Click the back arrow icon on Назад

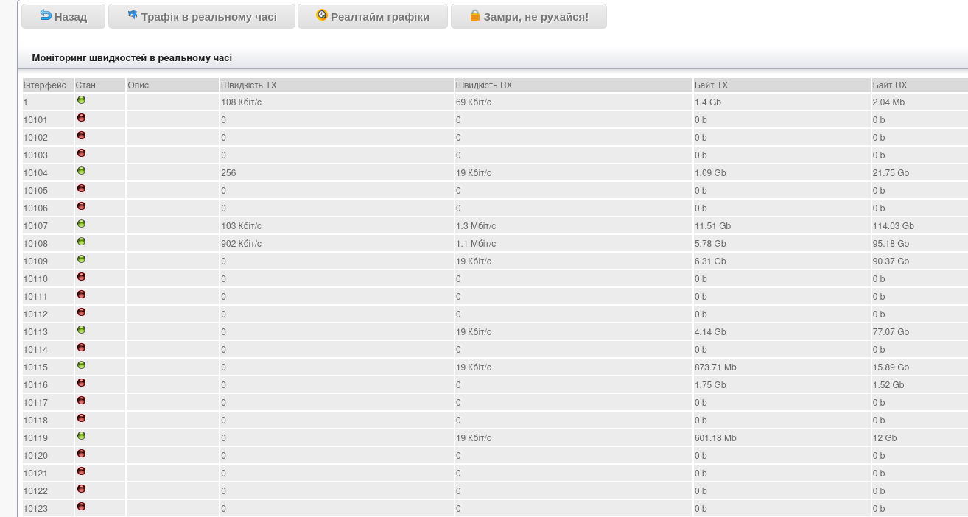(46, 15)
